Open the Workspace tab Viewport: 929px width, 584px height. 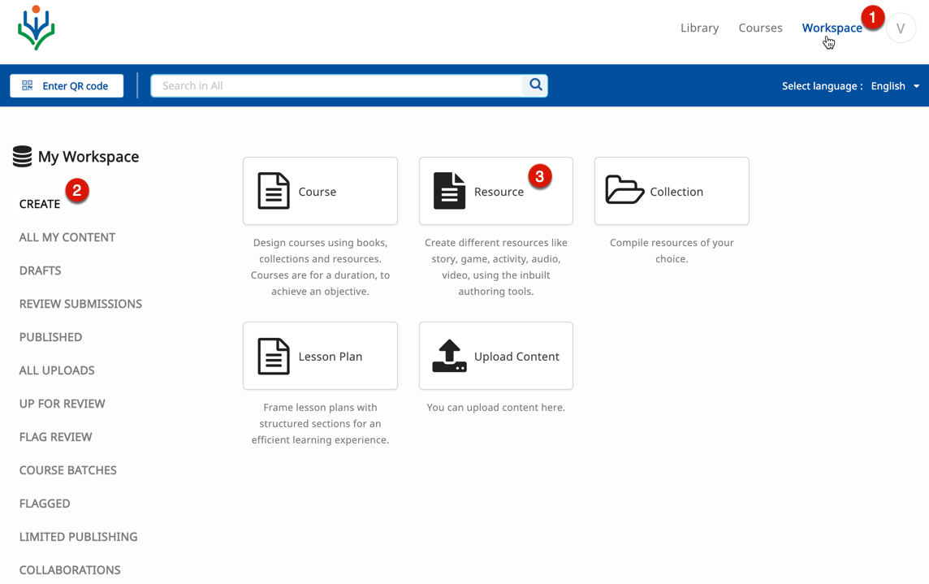pos(831,28)
